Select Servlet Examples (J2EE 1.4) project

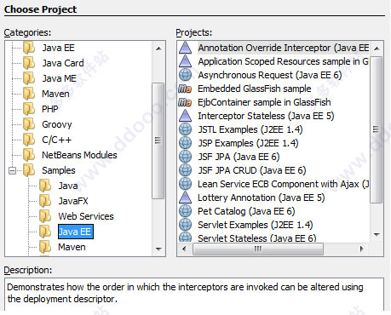(256, 225)
